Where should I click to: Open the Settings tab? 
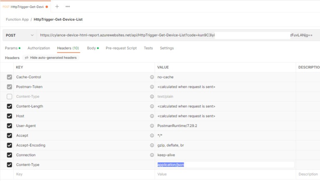click(167, 48)
